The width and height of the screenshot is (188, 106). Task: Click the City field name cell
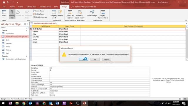tap(45, 34)
